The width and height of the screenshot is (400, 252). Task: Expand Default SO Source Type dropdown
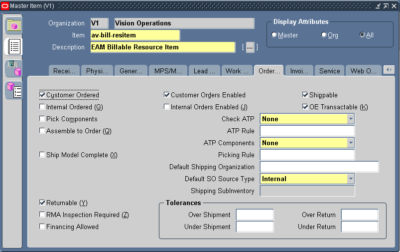351,179
